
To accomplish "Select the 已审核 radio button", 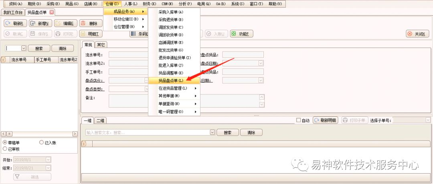I will pos(5,149).
